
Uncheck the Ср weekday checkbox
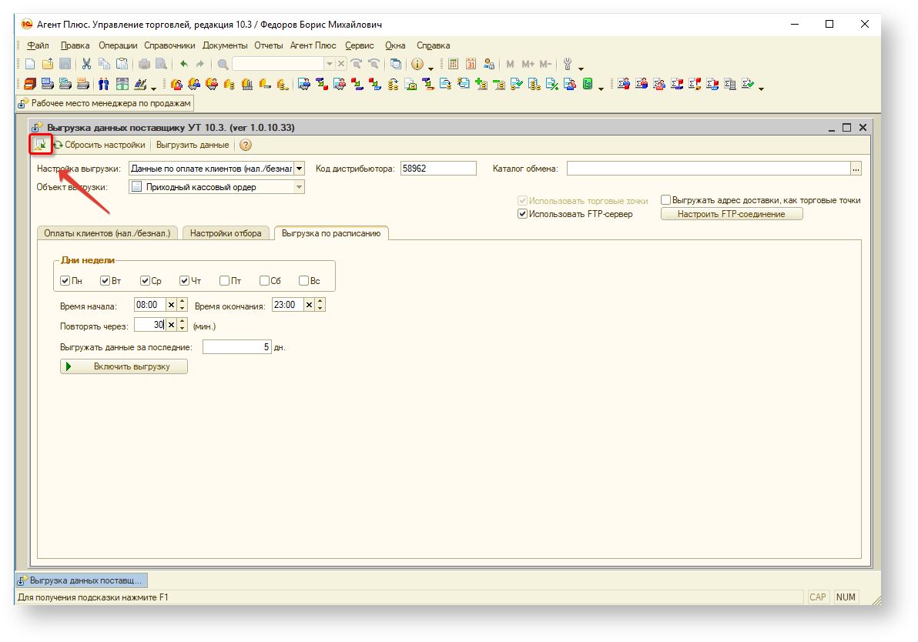pos(146,281)
